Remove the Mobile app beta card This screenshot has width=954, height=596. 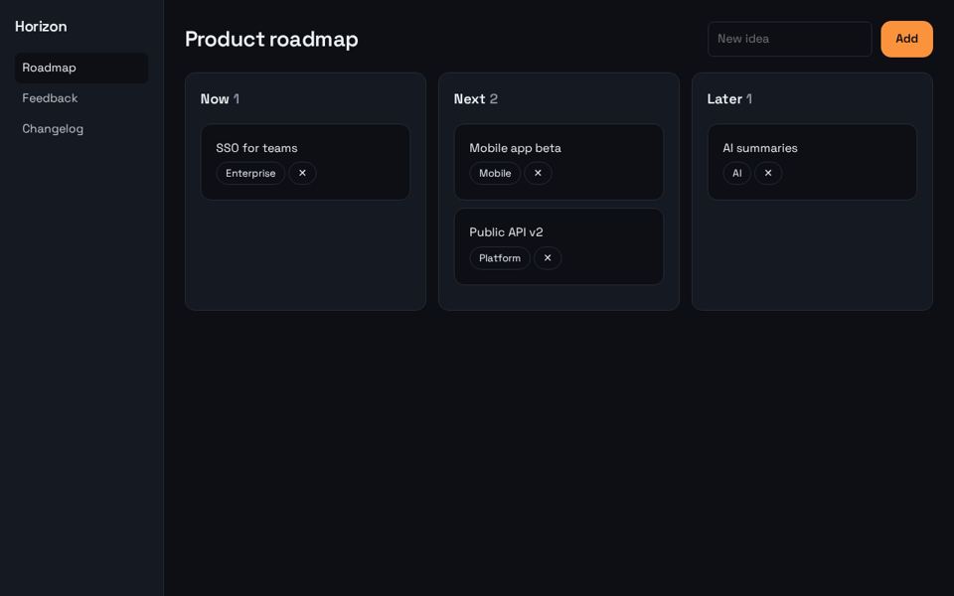[538, 173]
